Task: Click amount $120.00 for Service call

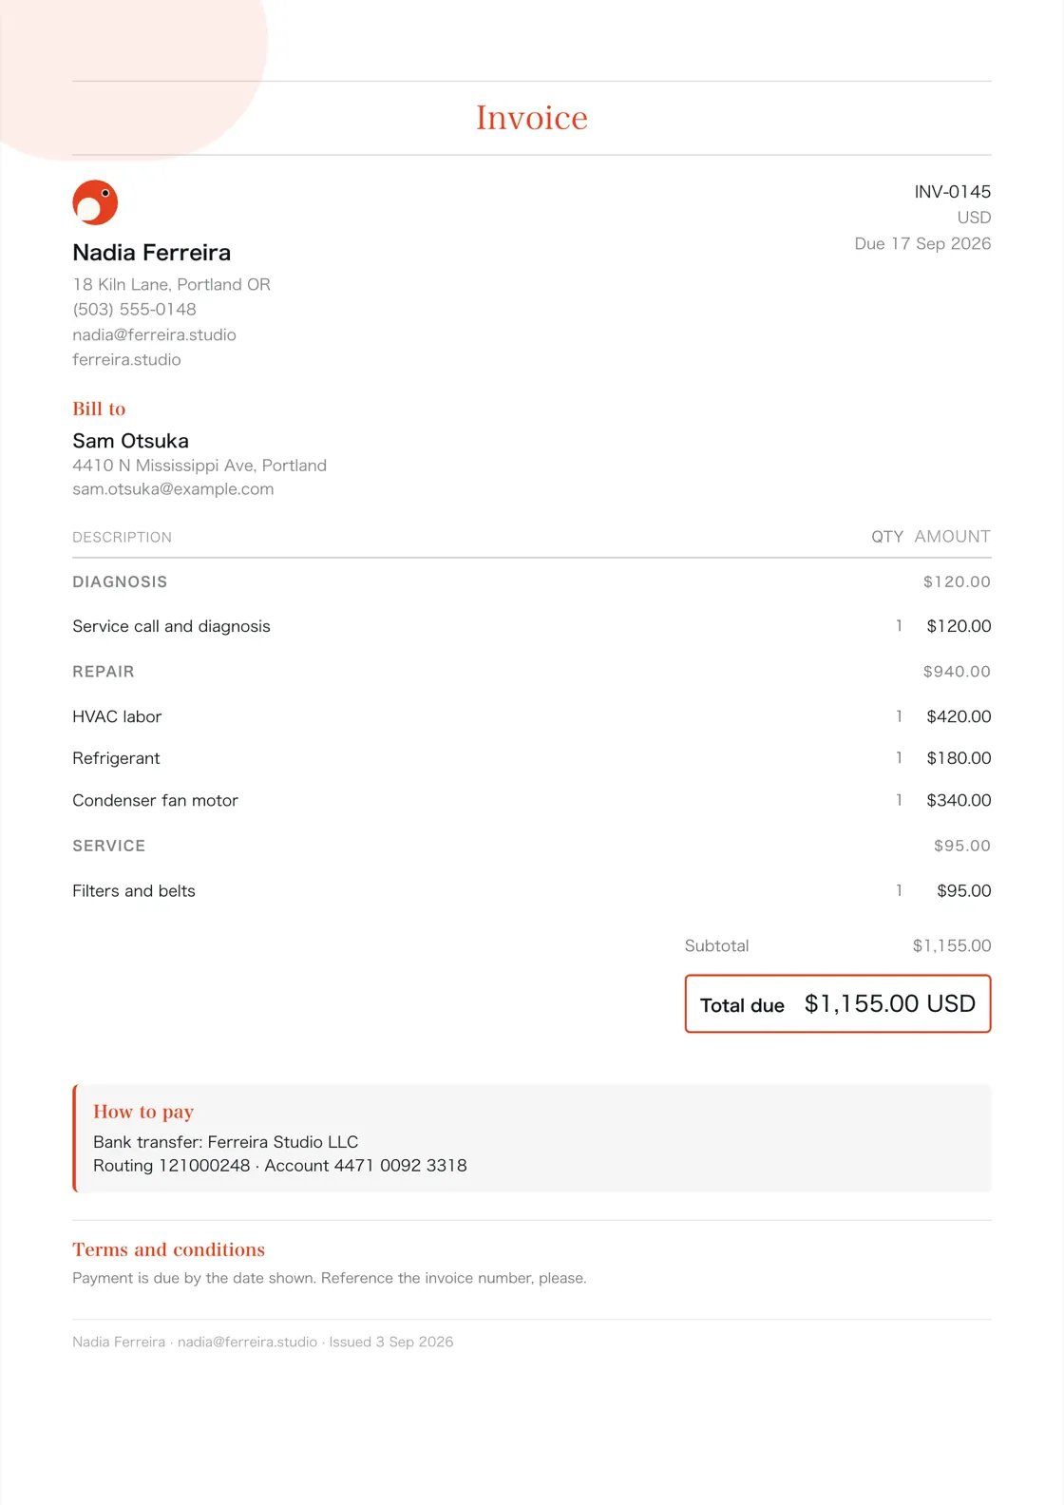Action: [x=959, y=626]
